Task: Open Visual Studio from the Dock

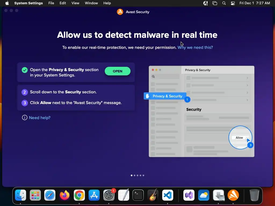Action: pos(189,195)
